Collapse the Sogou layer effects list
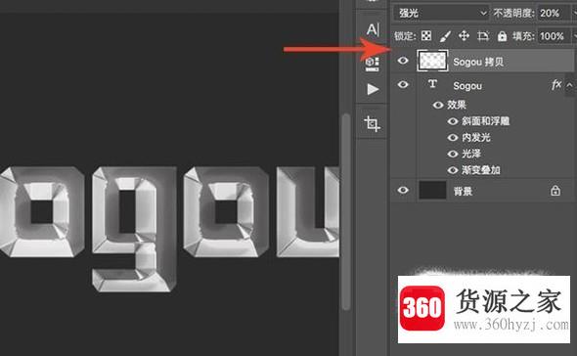Viewport: 577px width, 356px height. 569,85
